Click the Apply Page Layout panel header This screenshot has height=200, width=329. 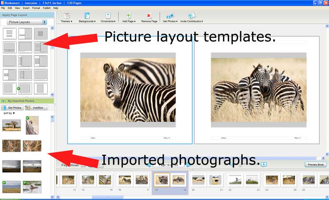[27, 15]
